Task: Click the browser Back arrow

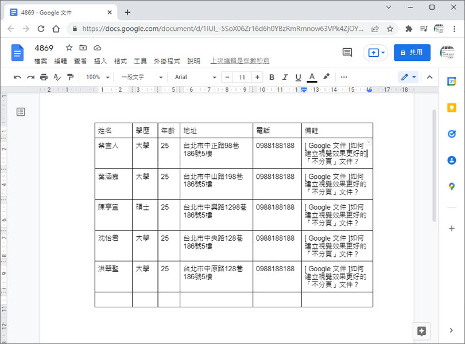Action: (11, 29)
